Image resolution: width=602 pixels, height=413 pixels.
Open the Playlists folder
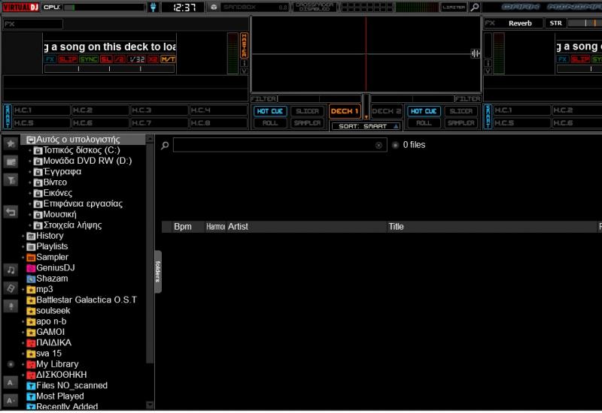47,246
